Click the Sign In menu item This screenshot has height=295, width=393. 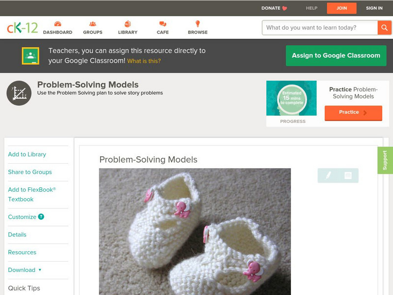click(374, 8)
